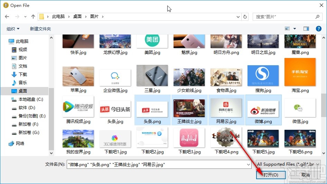This screenshot has width=327, height=184.
Task: Expand the chevron after 图片 breadcrumb
Action: (103, 17)
